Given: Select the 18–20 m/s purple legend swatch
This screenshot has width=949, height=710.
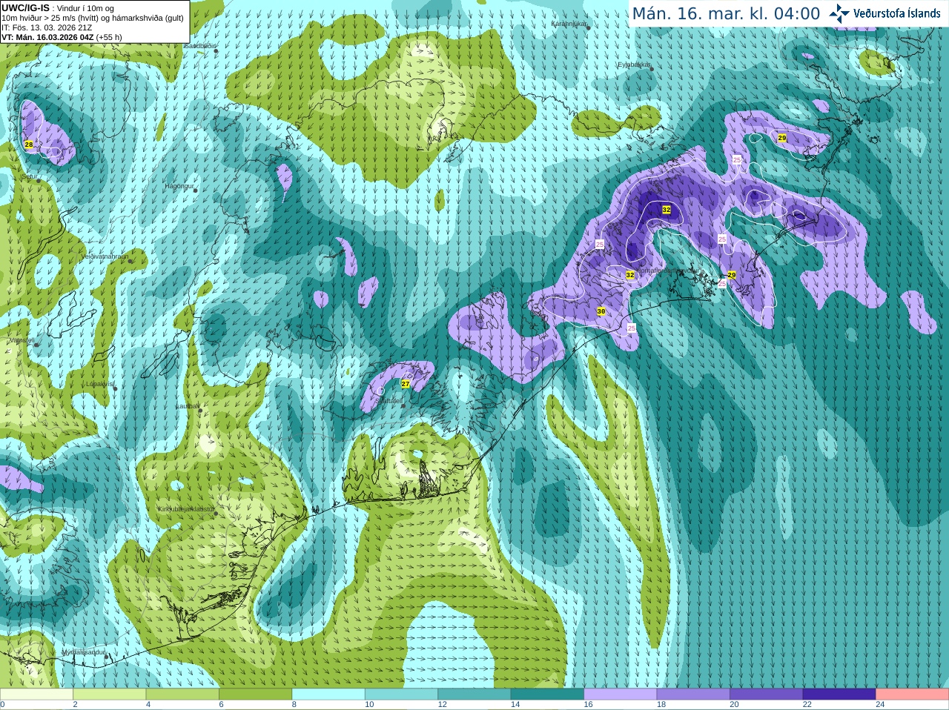Looking at the screenshot, I should point(694,694).
